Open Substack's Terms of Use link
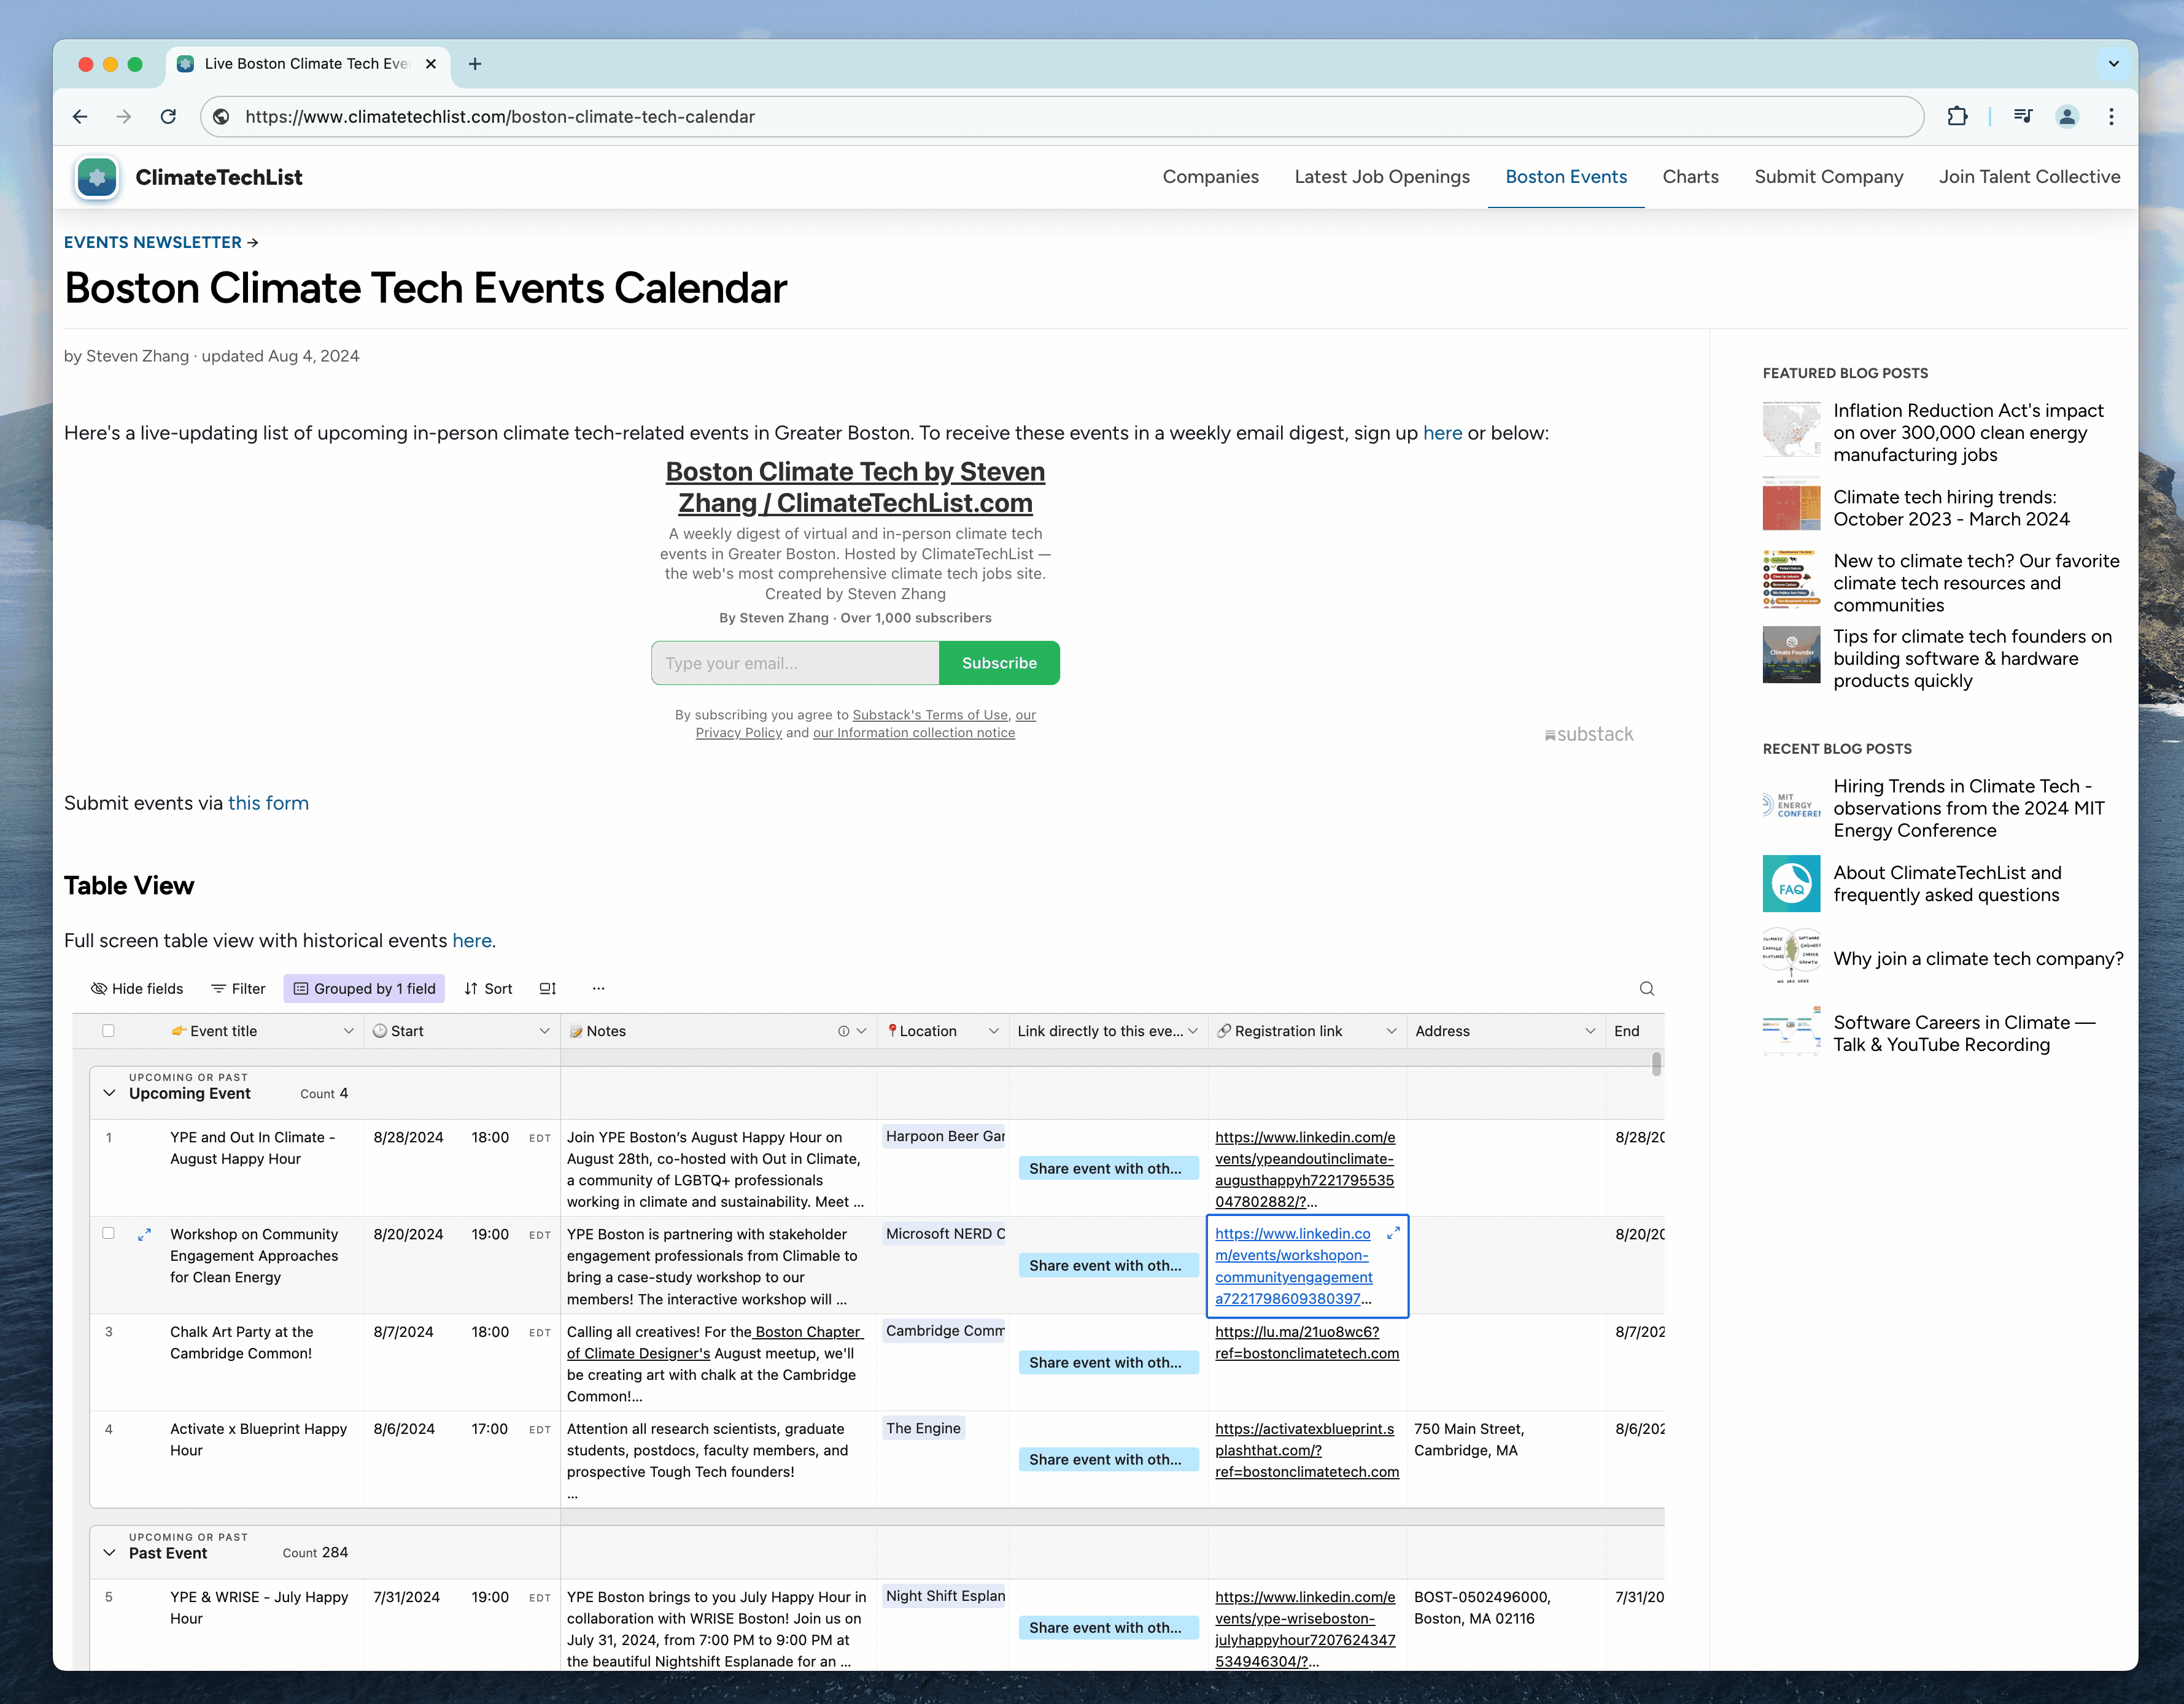This screenshot has height=1704, width=2184. point(930,715)
